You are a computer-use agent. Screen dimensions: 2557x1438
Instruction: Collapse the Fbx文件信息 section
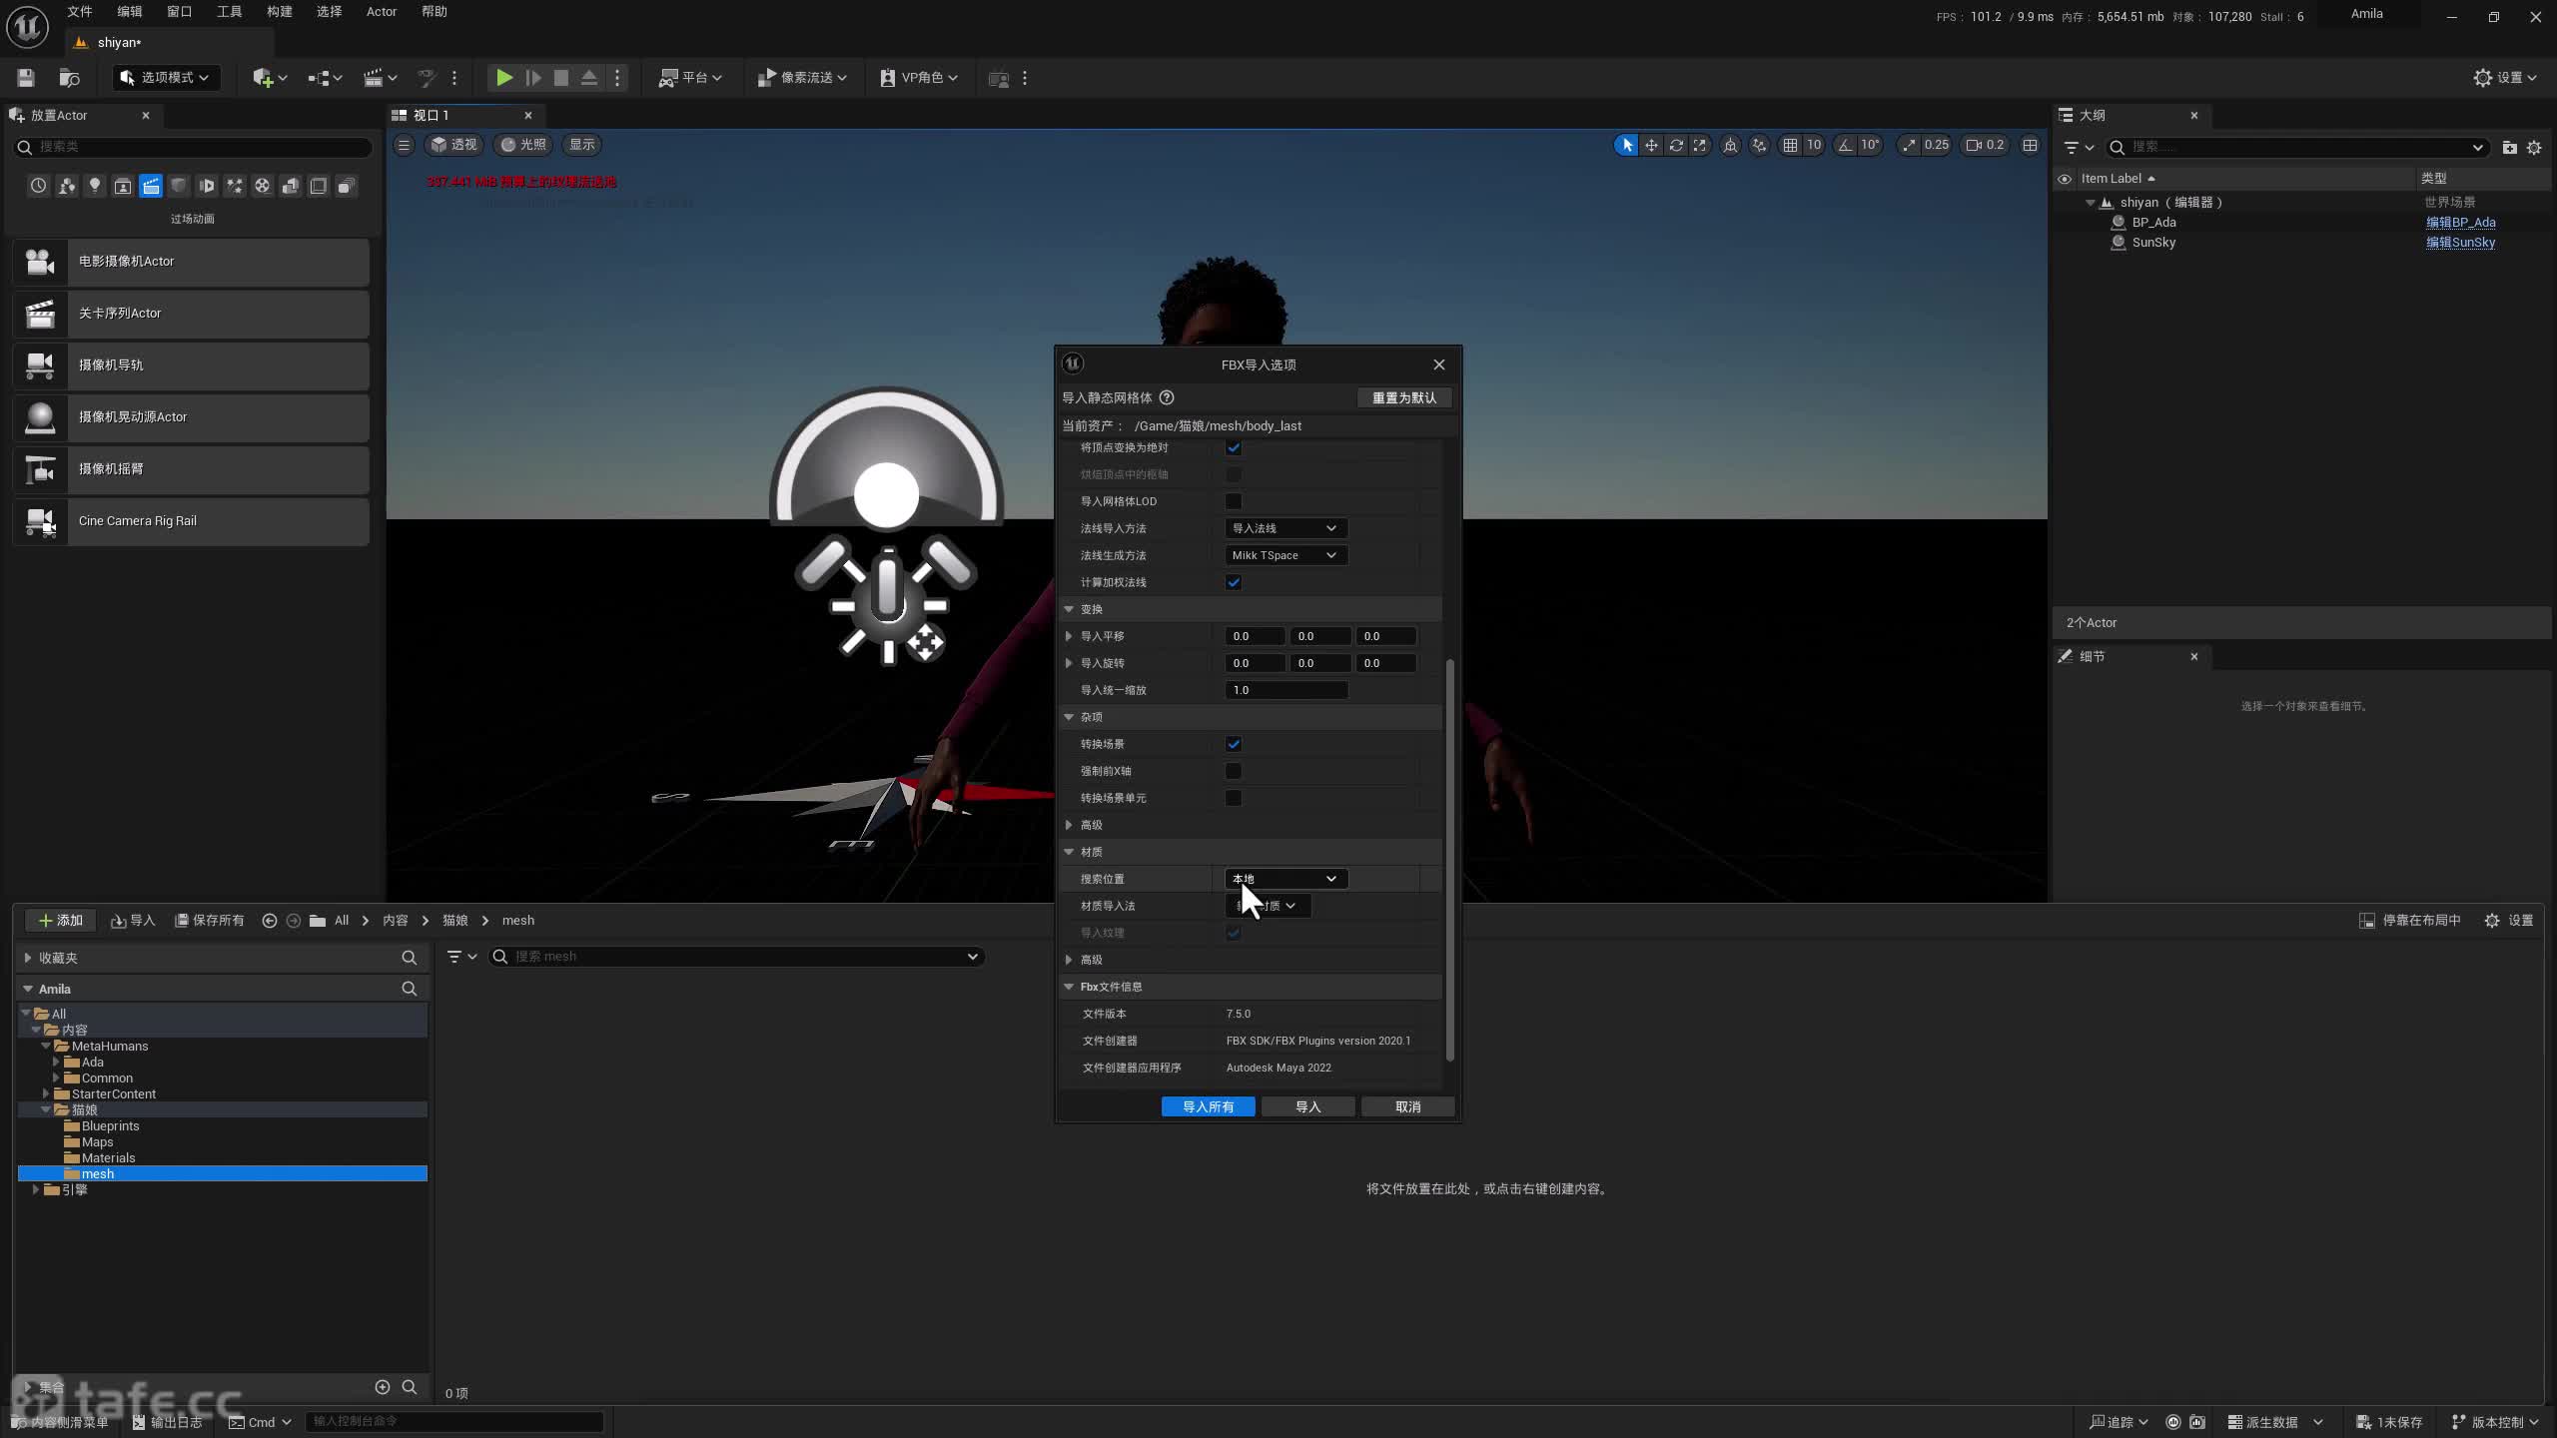(x=1069, y=987)
